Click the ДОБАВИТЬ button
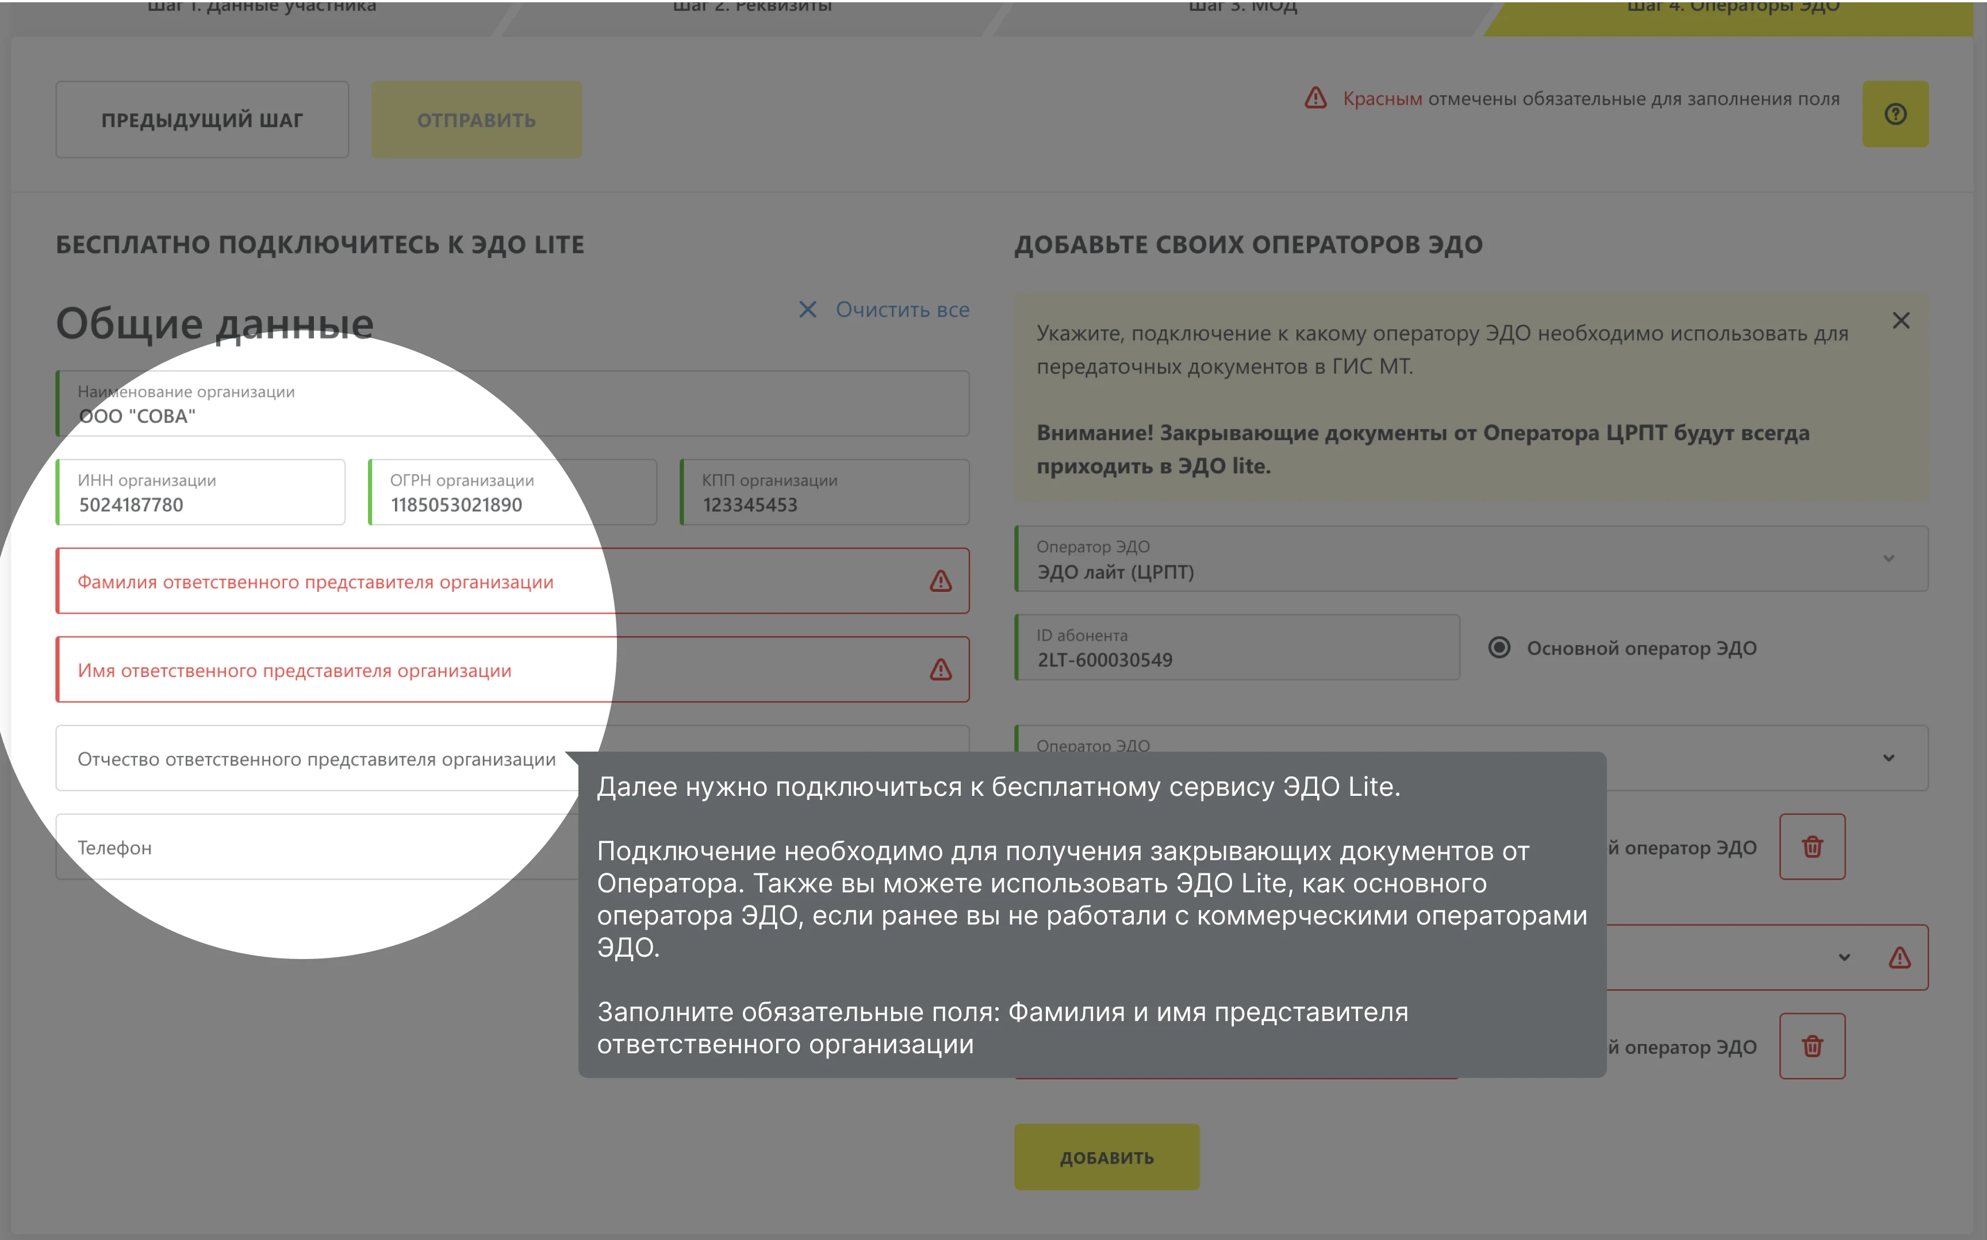The height and width of the screenshot is (1240, 1987). pos(1107,1157)
